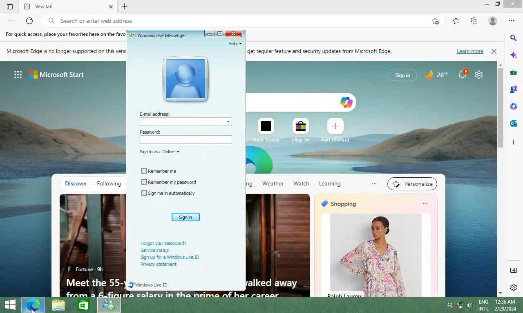Click the Personalize button
Viewport: 523px width, 313px height.
tap(412, 184)
